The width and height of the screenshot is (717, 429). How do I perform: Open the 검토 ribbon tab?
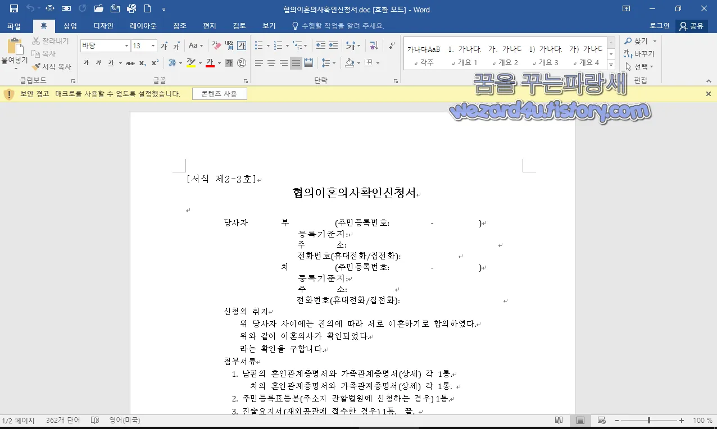coord(239,25)
